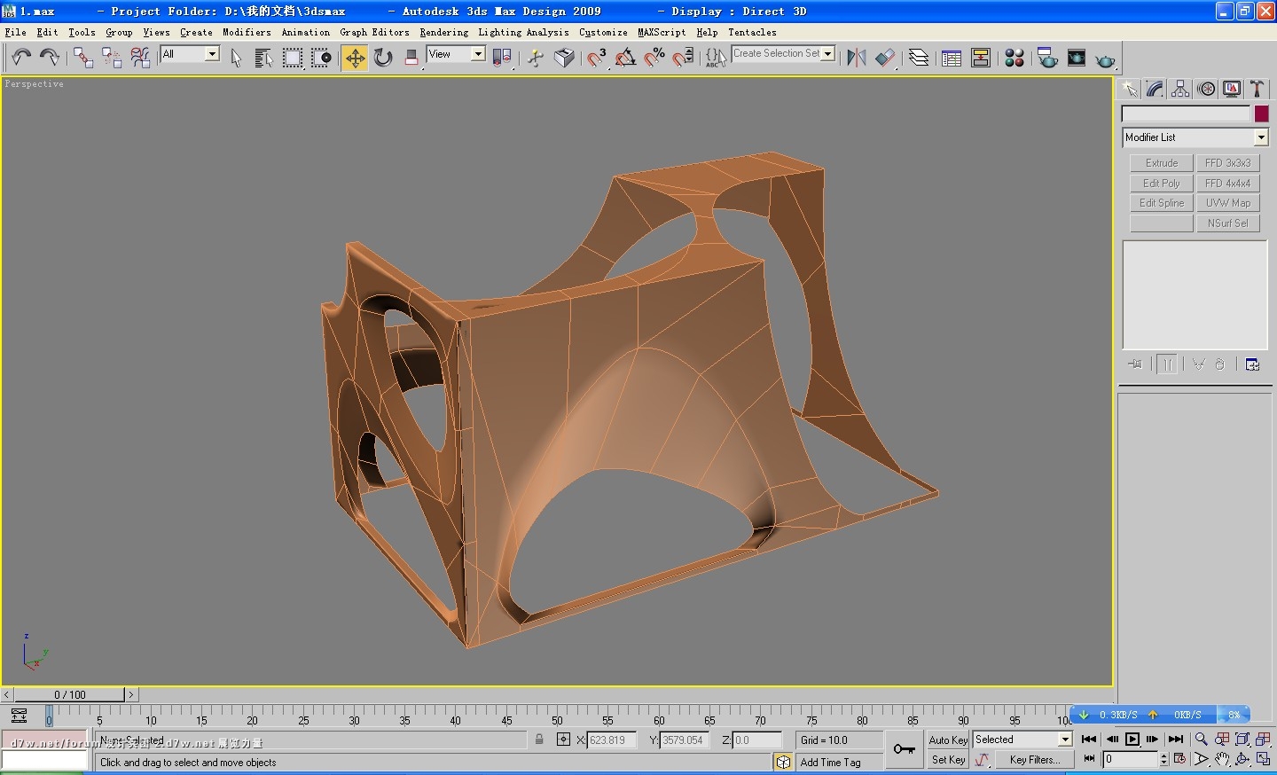This screenshot has width=1277, height=775.
Task: Open the Select by Name list icon
Action: [x=263, y=58]
